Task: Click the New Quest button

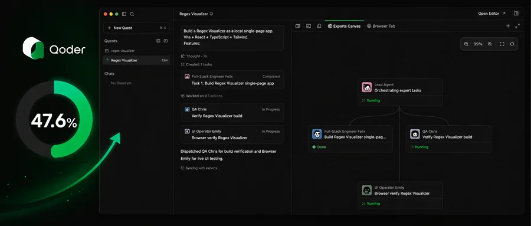Action: (136, 28)
